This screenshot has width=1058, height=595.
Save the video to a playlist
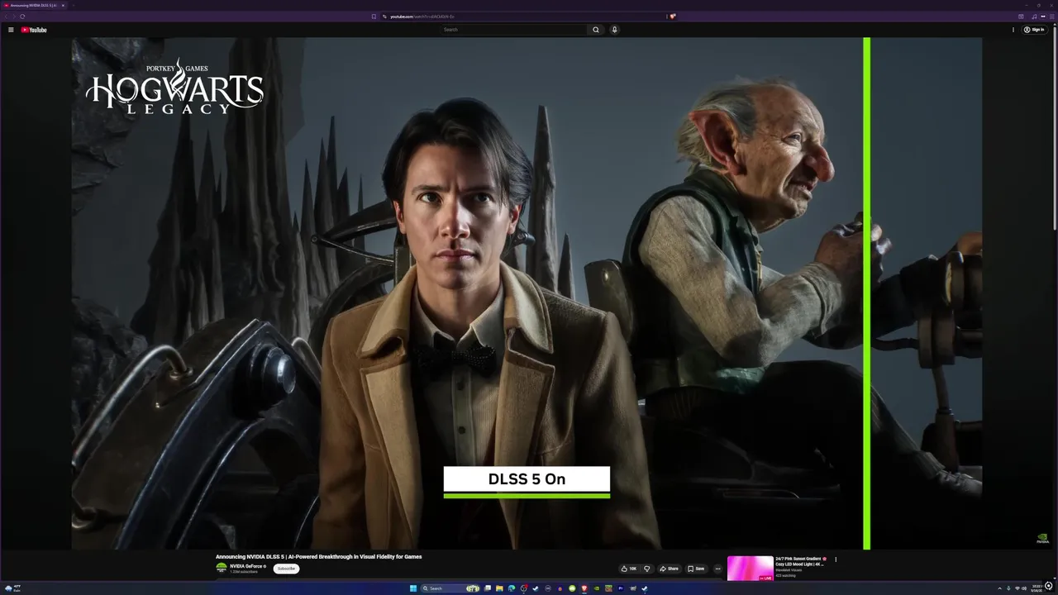[696, 569]
